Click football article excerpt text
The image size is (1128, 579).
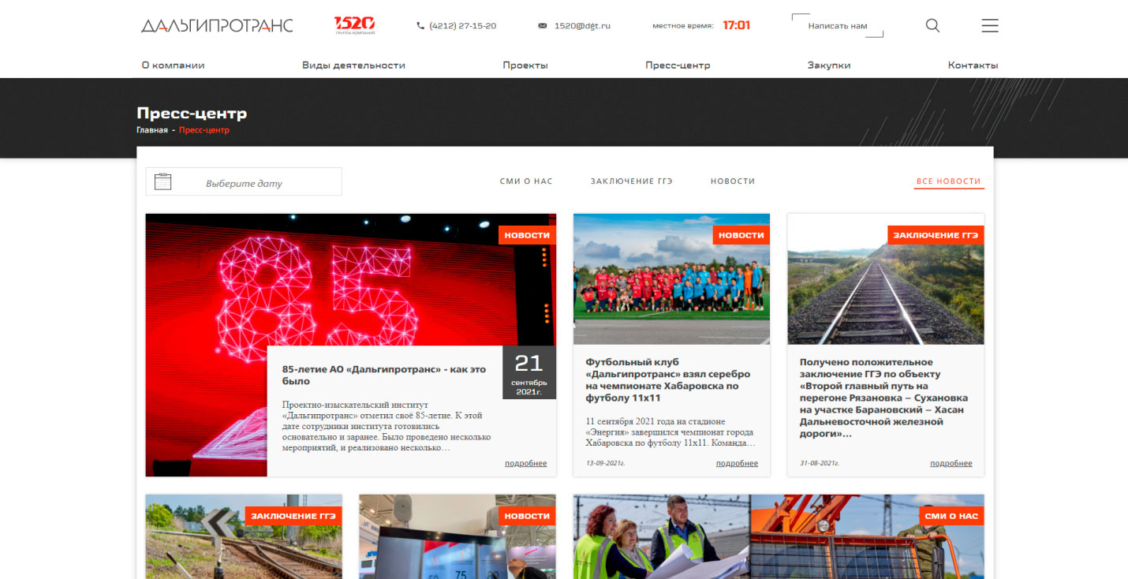pos(670,432)
